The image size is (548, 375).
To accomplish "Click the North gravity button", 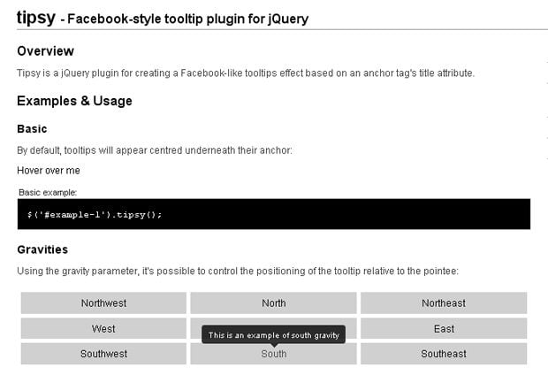I will coord(274,303).
